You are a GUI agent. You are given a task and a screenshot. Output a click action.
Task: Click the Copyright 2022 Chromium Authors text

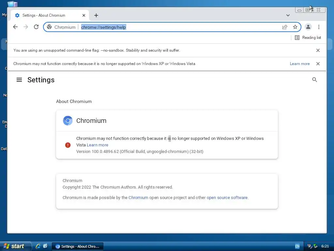click(117, 187)
